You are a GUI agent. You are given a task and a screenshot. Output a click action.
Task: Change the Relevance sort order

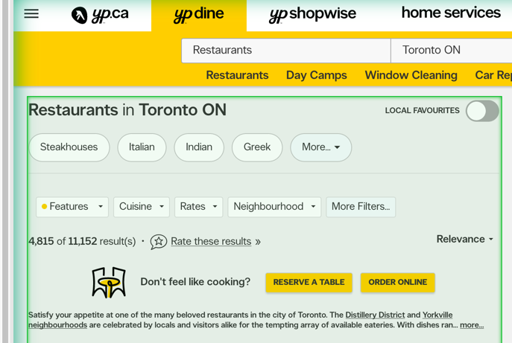click(464, 240)
